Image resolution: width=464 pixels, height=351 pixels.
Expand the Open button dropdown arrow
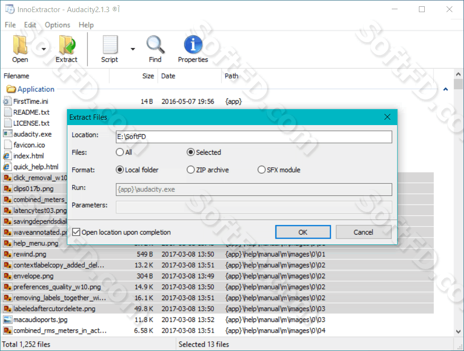tap(44, 49)
